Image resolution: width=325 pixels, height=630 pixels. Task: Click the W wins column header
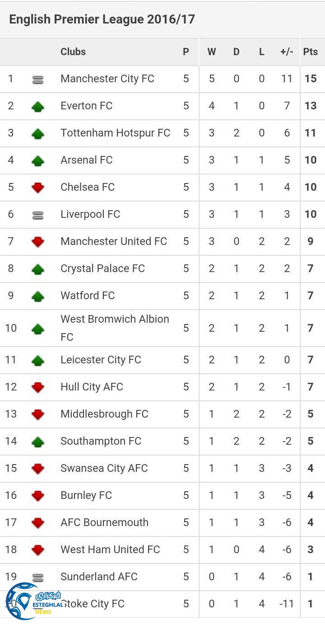pos(211,52)
